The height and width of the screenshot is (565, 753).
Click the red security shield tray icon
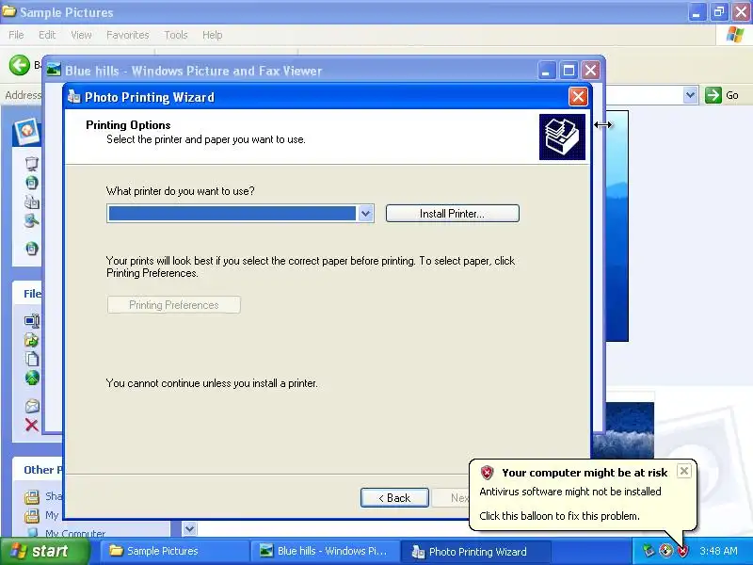[x=682, y=551]
